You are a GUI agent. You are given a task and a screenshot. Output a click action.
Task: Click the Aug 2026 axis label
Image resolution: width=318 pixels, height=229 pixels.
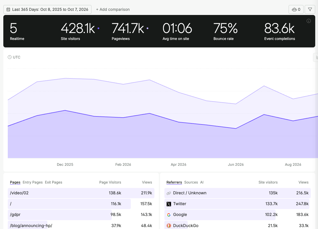293,164
